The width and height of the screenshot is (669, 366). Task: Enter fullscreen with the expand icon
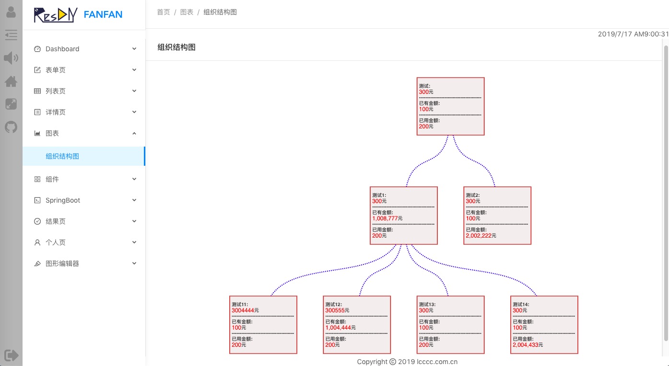click(x=11, y=104)
